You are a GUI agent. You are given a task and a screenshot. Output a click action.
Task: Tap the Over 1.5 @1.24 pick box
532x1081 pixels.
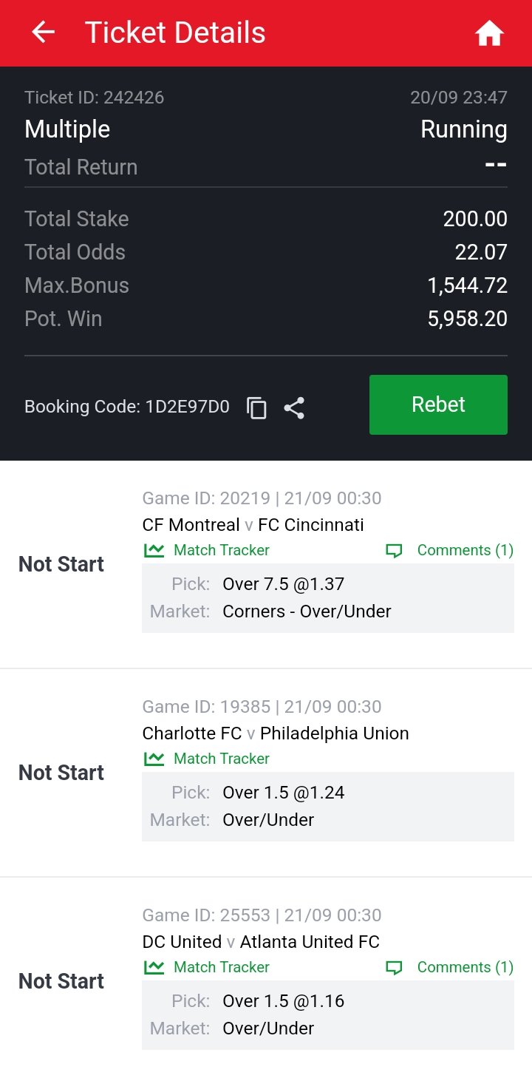[327, 806]
